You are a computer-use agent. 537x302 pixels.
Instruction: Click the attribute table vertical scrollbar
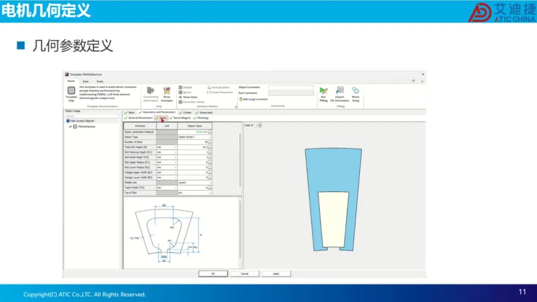[240, 159]
